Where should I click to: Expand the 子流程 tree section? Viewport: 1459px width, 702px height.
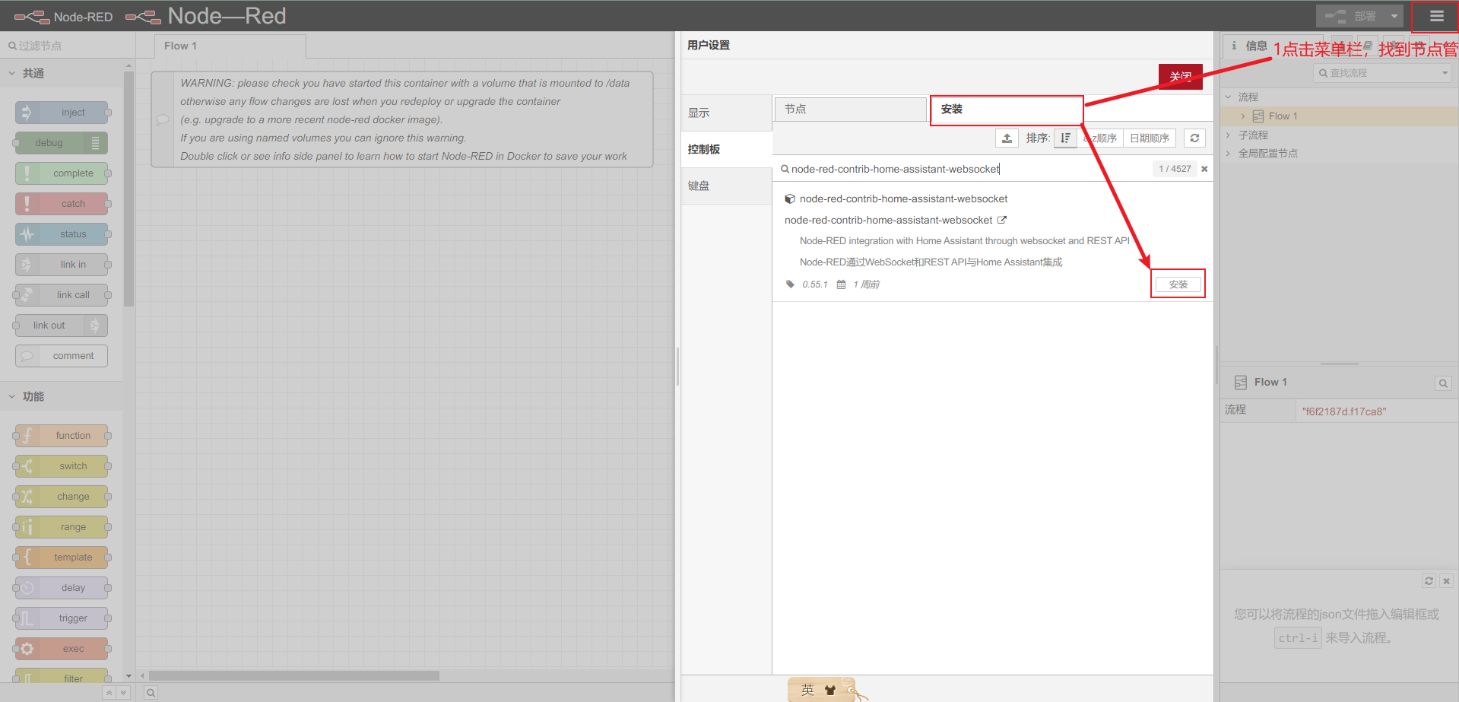(x=1228, y=135)
